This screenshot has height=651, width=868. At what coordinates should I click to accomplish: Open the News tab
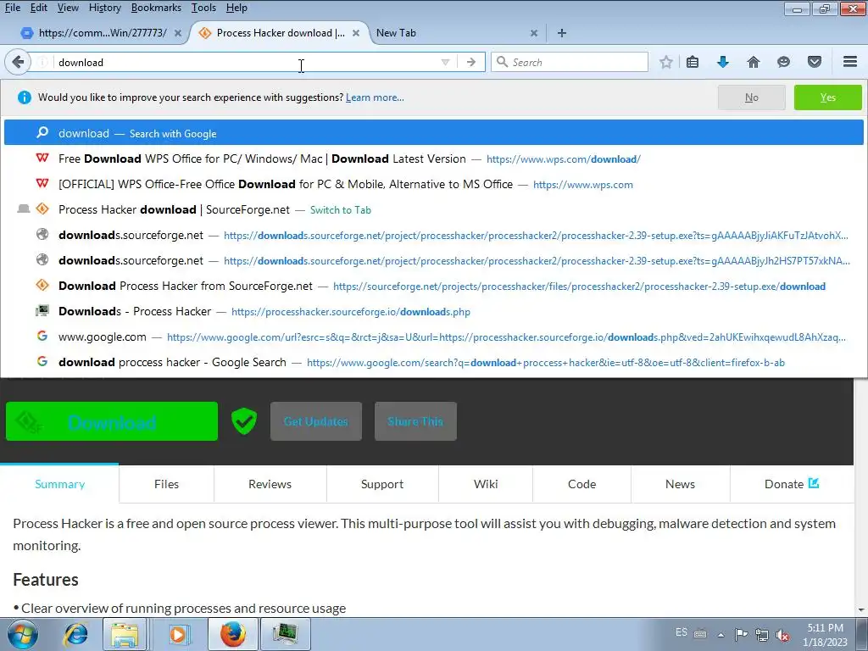point(681,484)
